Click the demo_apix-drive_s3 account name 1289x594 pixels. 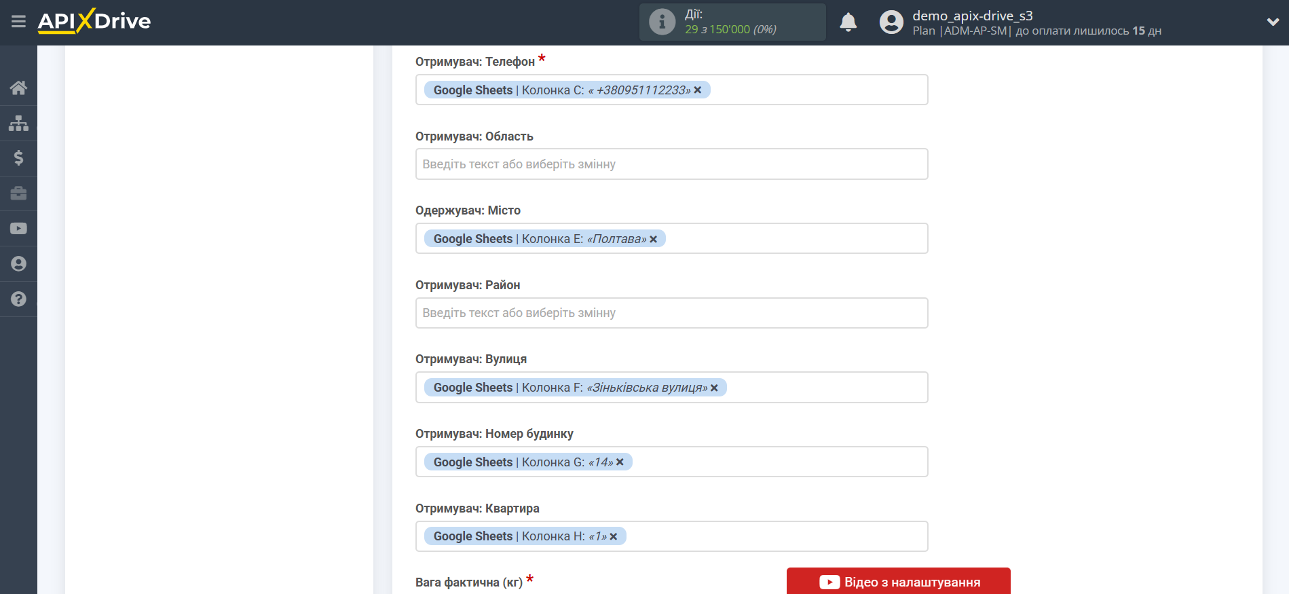point(972,16)
